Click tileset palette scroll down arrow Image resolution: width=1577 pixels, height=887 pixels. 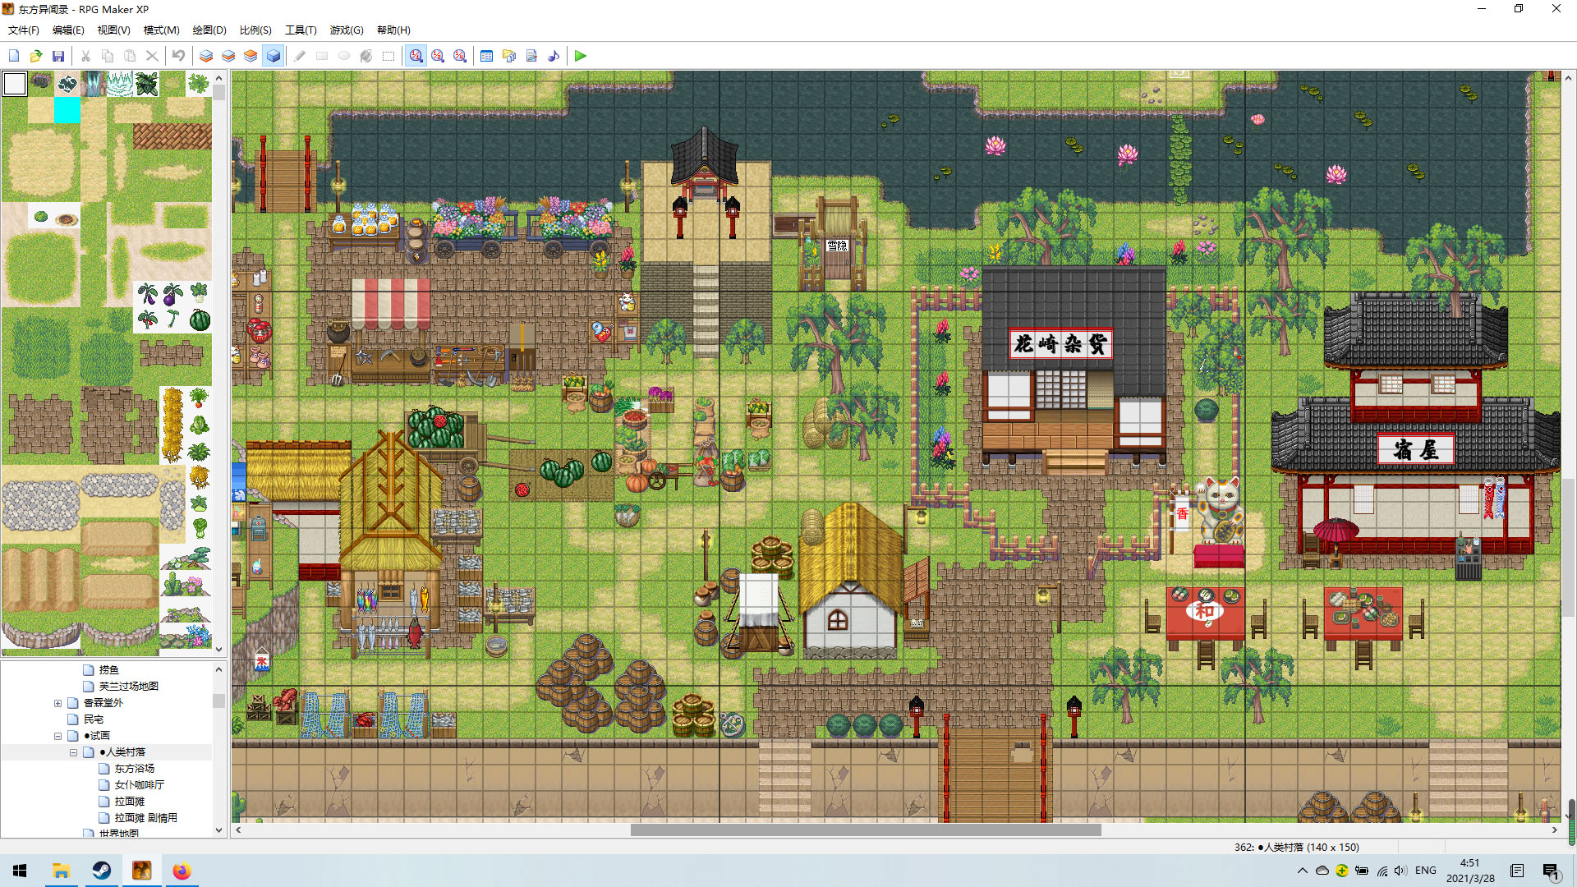point(218,649)
